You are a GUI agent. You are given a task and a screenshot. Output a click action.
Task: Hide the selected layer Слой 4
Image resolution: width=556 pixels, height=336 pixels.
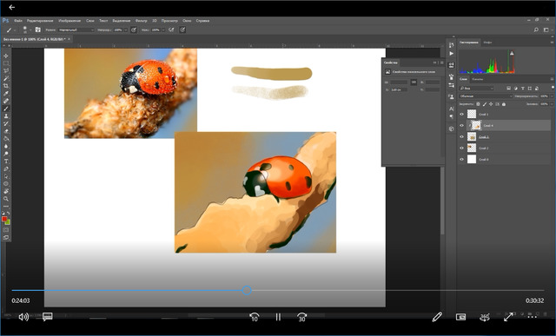click(461, 126)
